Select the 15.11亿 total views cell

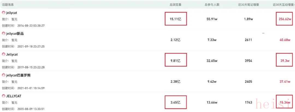coord(176,19)
